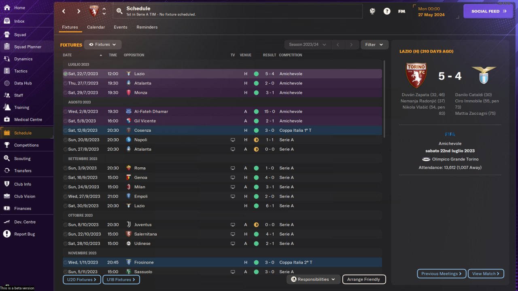The image size is (518, 291).
Task: Toggle the check circle for Atalanta 27/7/2023
Action: click(x=65, y=83)
